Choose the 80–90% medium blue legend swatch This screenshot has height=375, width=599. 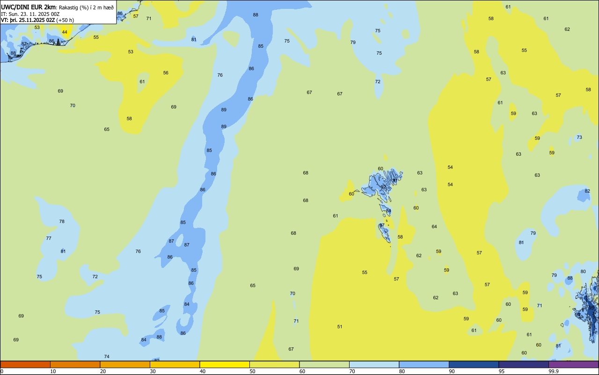click(x=424, y=364)
